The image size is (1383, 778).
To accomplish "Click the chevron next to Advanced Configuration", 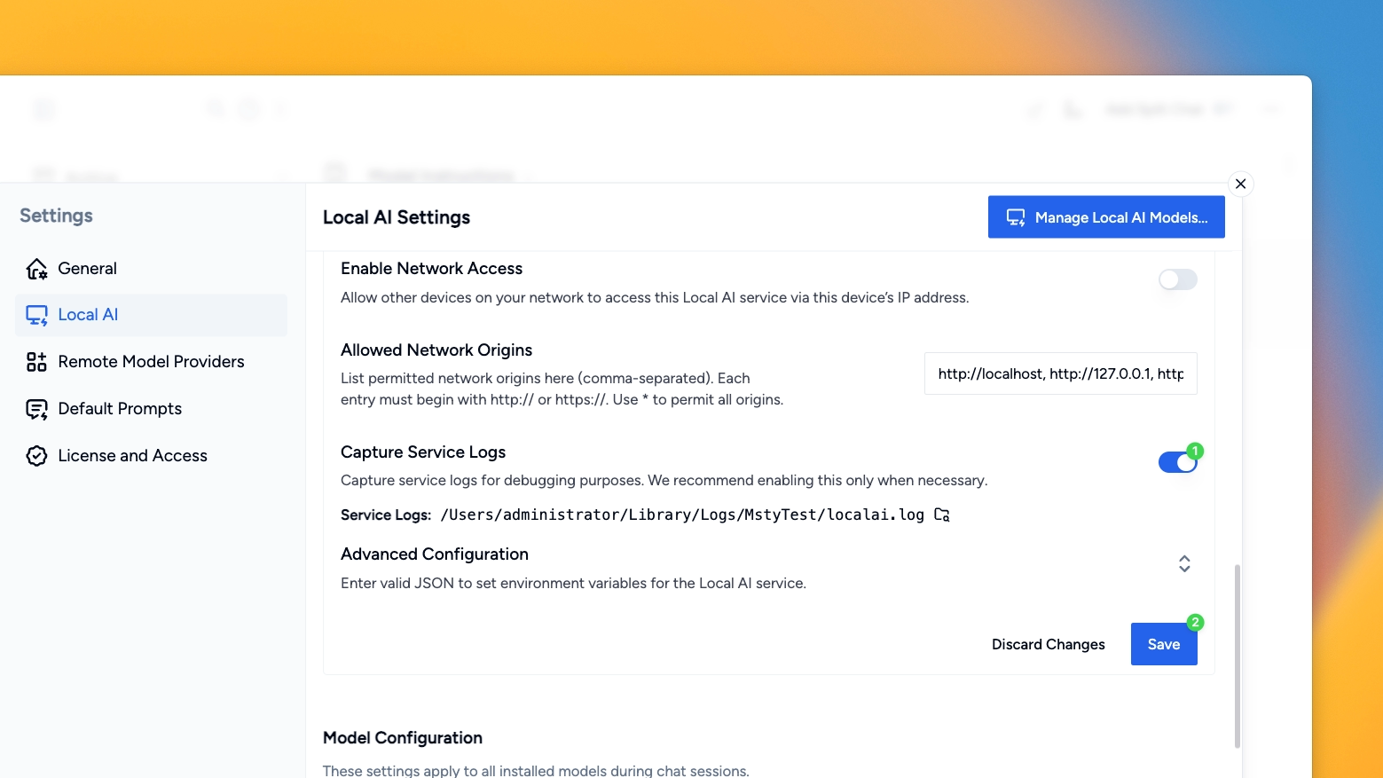I will click(1183, 563).
